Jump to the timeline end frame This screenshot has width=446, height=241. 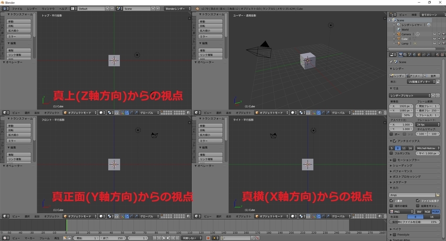pos(178,238)
